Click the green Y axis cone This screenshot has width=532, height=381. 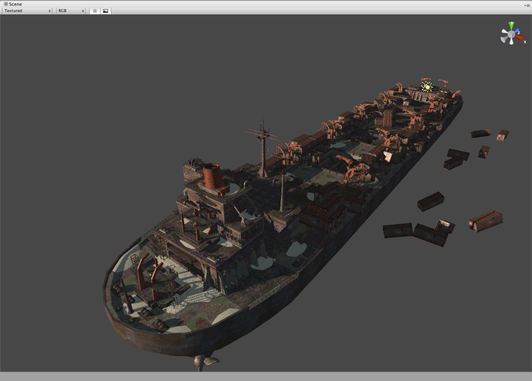[x=512, y=26]
